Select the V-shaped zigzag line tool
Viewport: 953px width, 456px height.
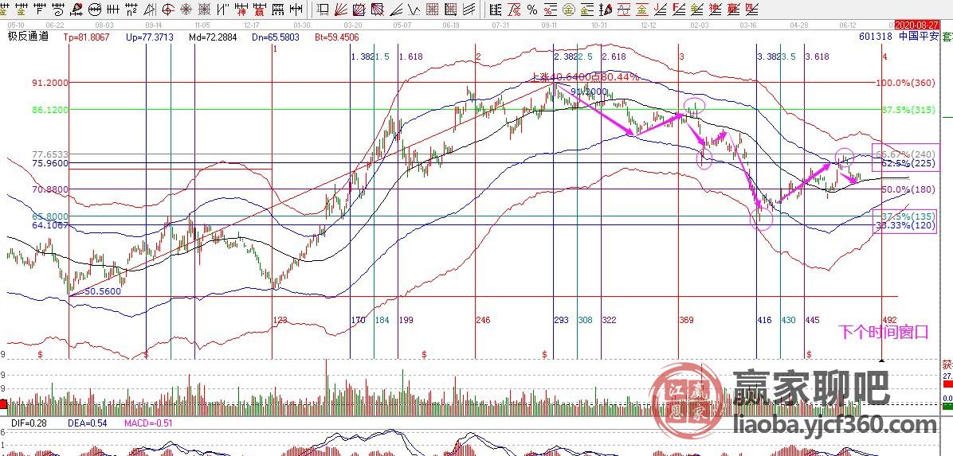point(414,9)
